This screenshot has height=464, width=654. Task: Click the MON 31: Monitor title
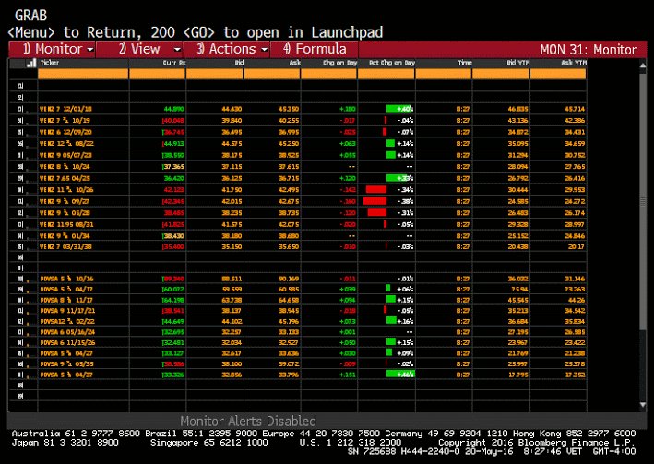[x=589, y=50]
